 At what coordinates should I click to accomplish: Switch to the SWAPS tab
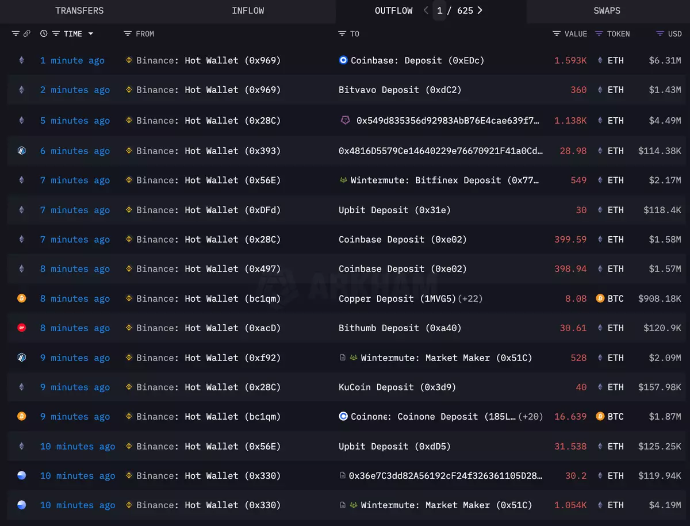point(607,10)
